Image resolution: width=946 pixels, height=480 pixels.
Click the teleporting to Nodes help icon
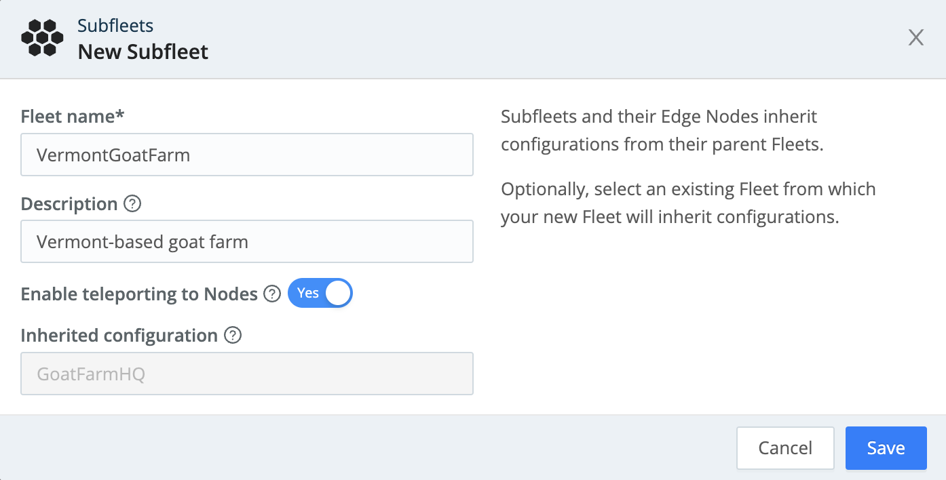tap(271, 294)
